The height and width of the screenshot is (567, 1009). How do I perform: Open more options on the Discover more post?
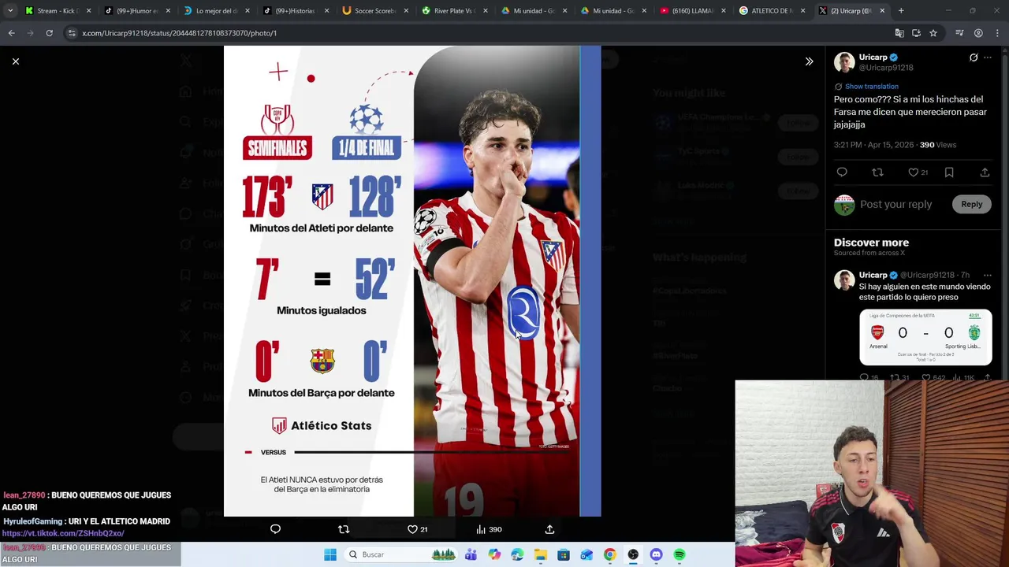click(987, 275)
